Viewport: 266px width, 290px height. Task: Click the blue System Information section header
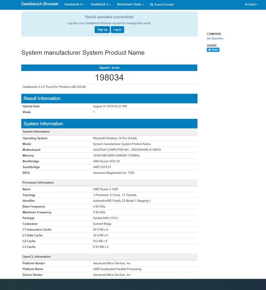109,124
